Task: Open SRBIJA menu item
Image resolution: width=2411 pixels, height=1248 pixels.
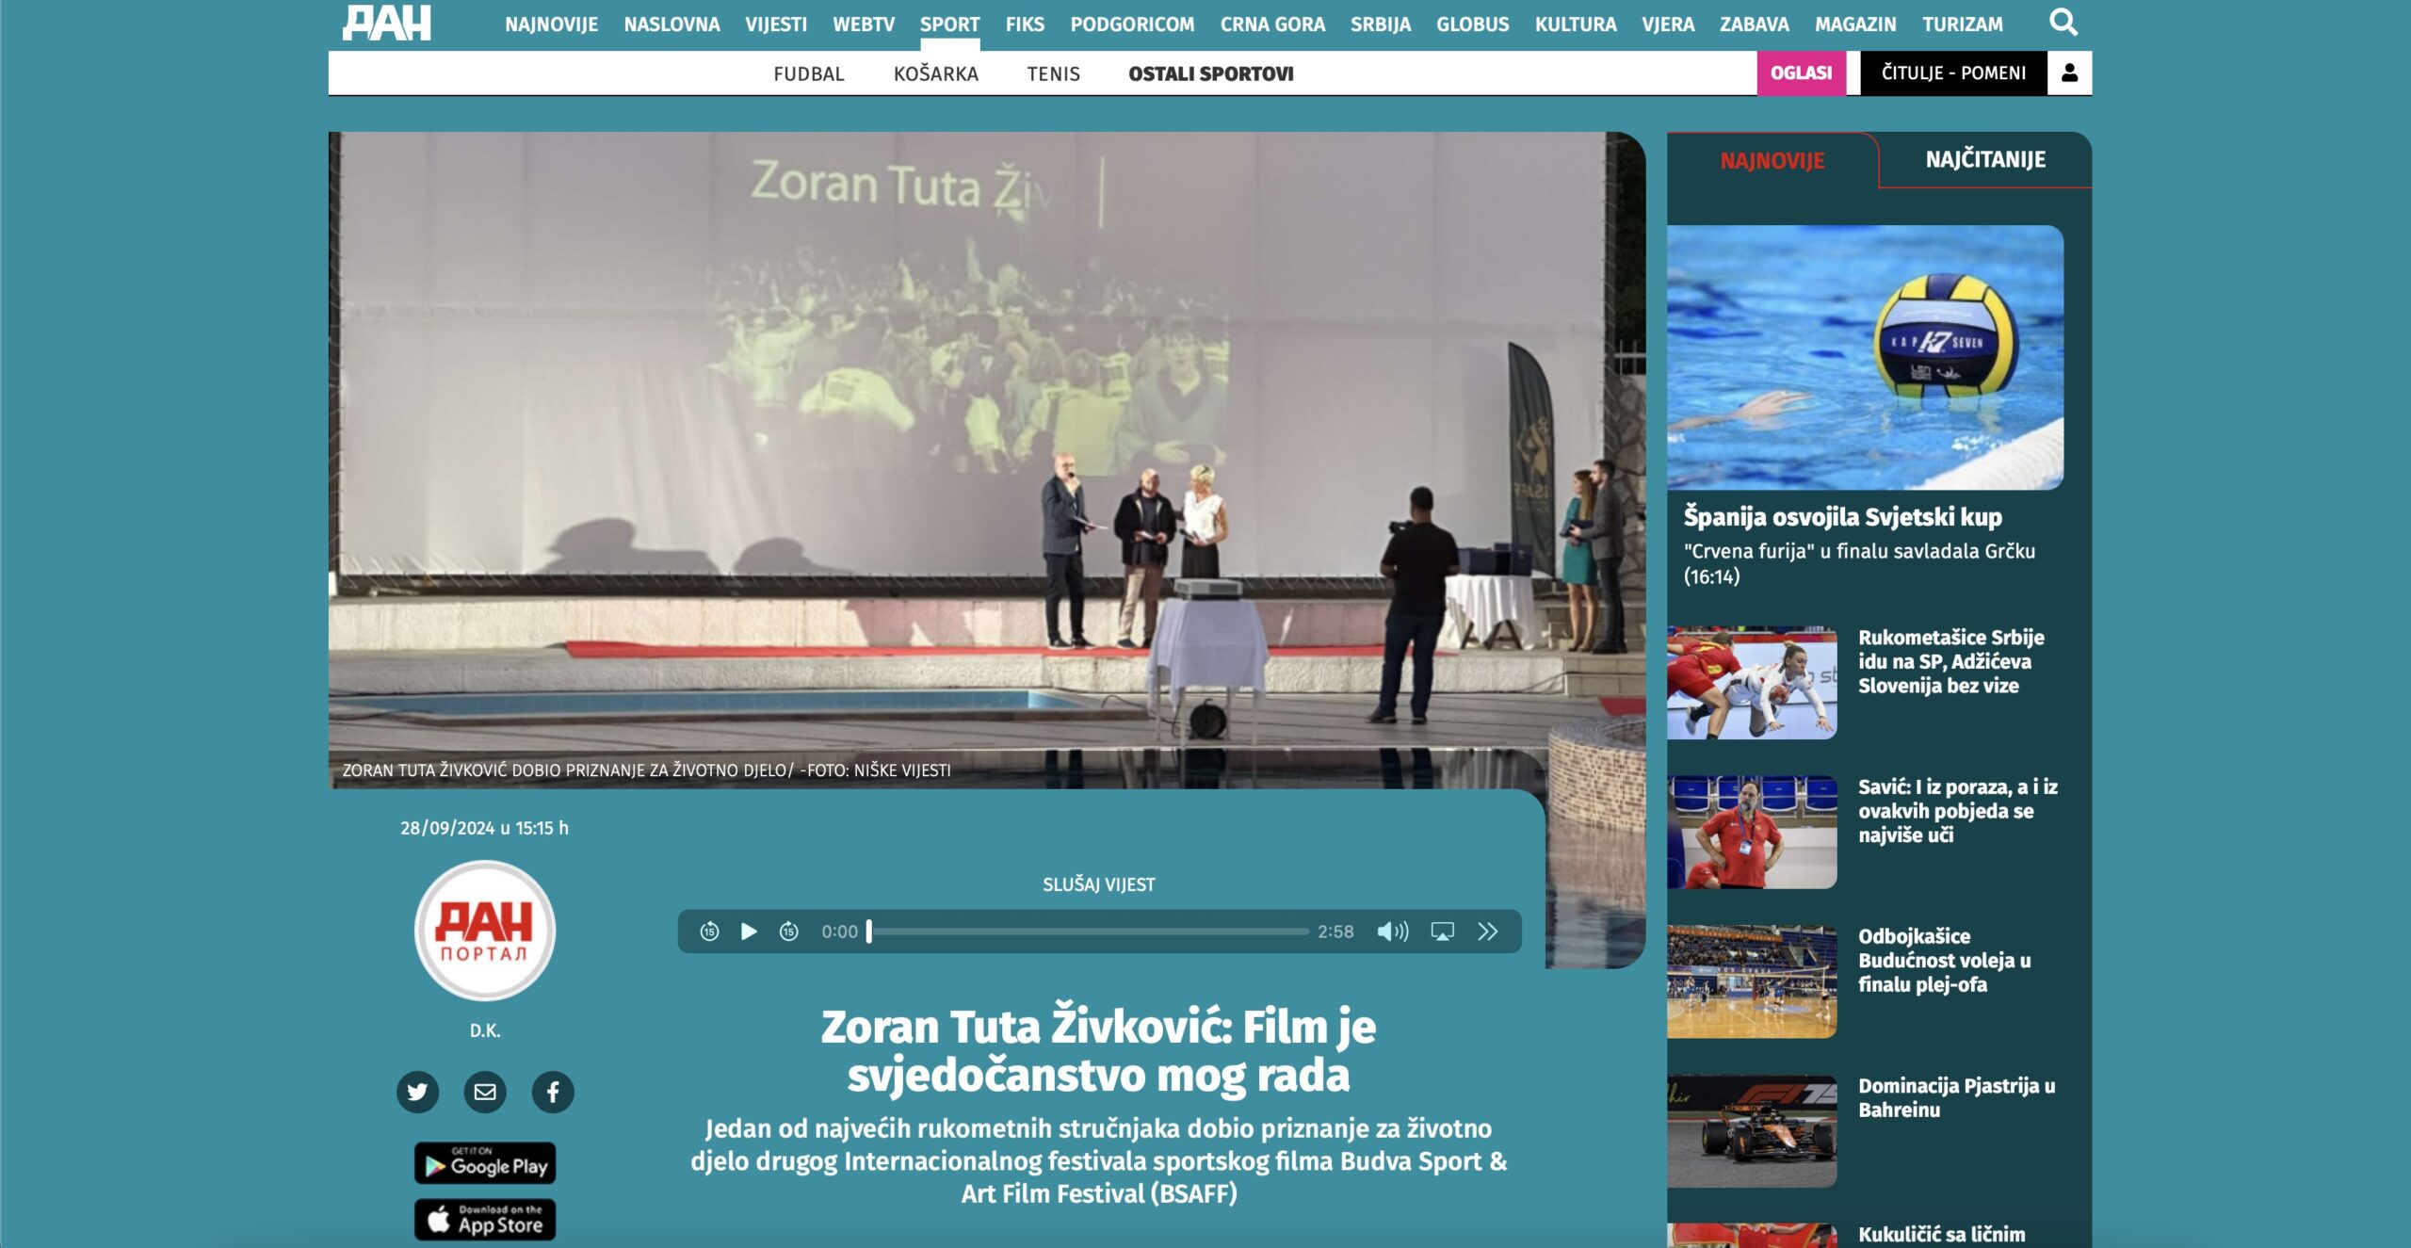Action: pyautogui.click(x=1381, y=24)
